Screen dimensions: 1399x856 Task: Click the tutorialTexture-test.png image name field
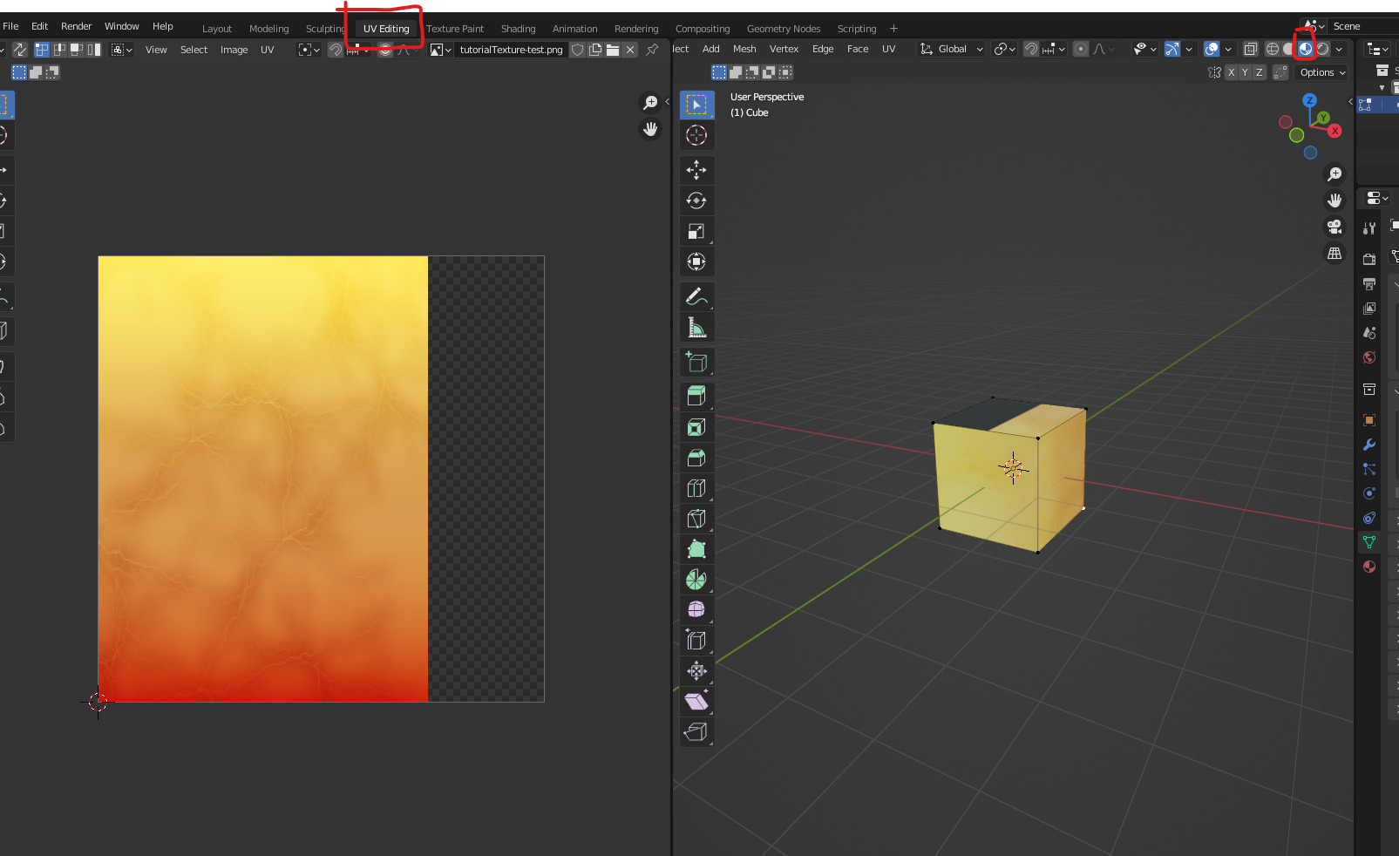[511, 49]
